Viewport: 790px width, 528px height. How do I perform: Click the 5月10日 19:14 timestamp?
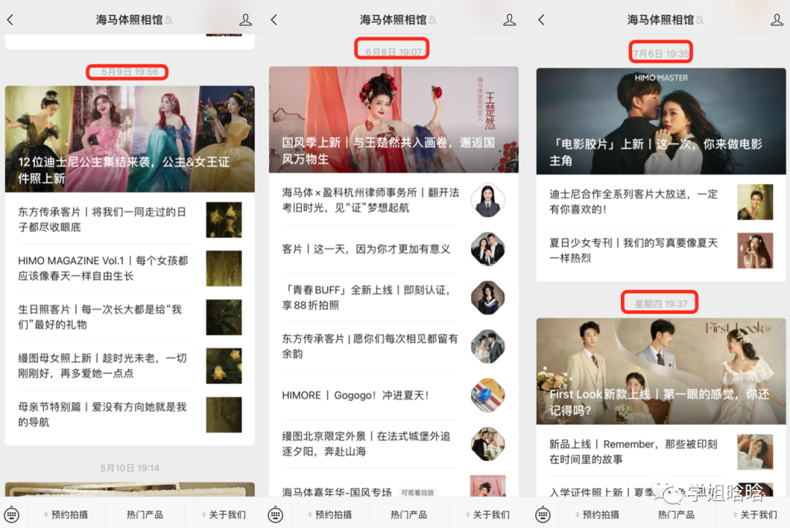coord(129,468)
